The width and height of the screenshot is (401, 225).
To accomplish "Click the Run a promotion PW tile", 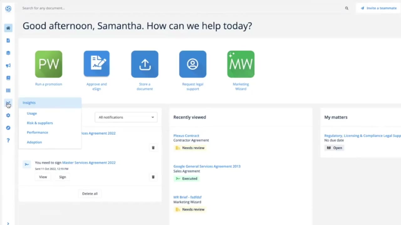I will pyautogui.click(x=49, y=64).
